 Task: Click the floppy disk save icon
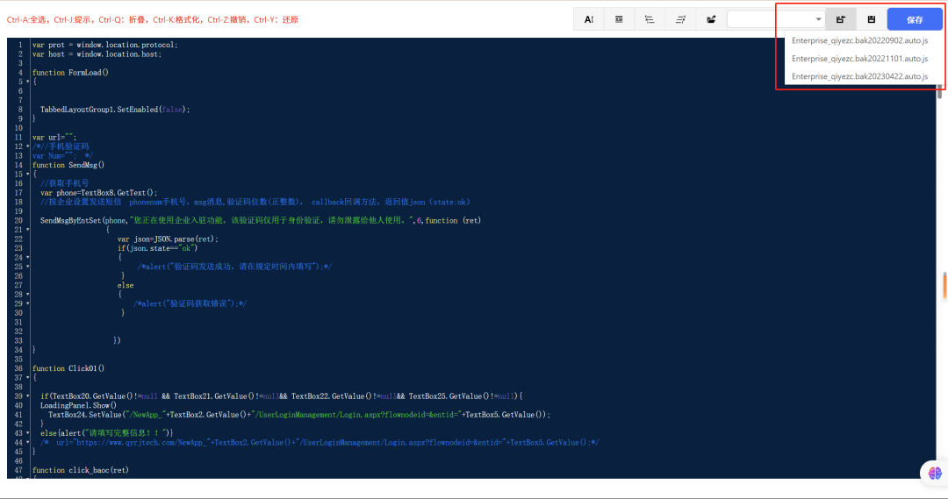coord(872,19)
